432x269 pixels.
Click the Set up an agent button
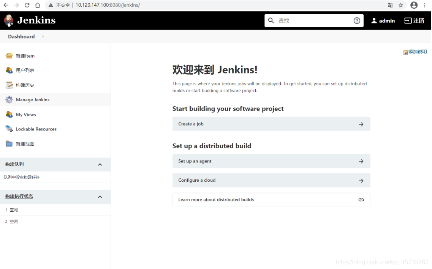click(x=271, y=161)
